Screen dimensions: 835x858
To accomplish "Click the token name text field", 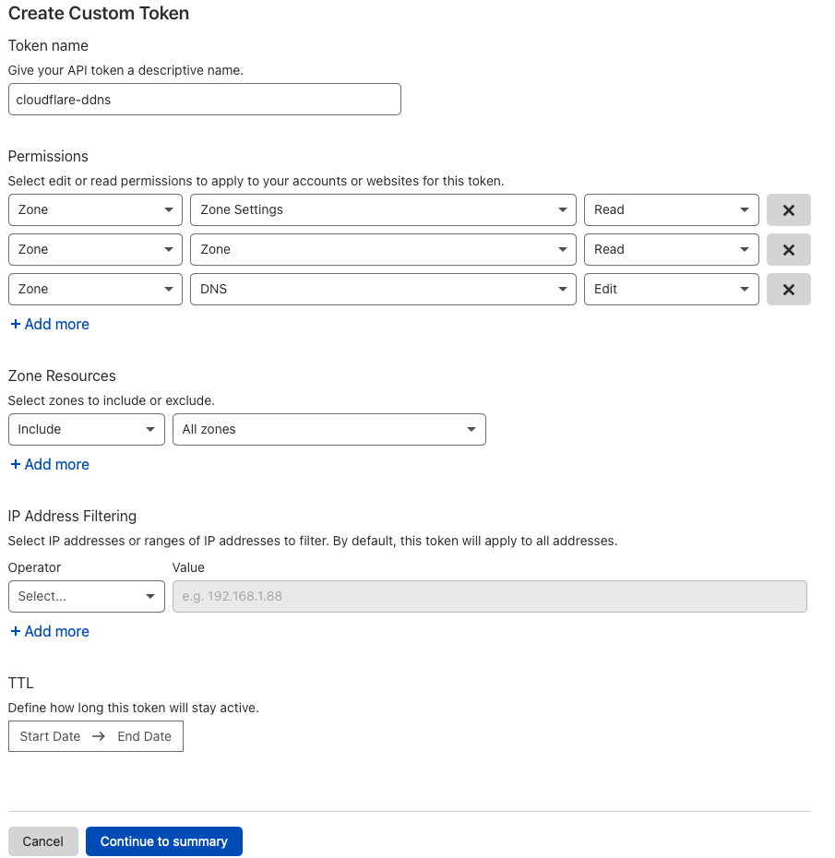I will pos(204,100).
